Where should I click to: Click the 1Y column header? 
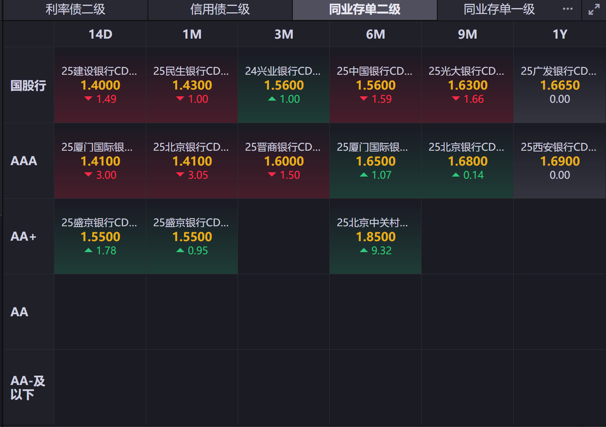pyautogui.click(x=560, y=34)
